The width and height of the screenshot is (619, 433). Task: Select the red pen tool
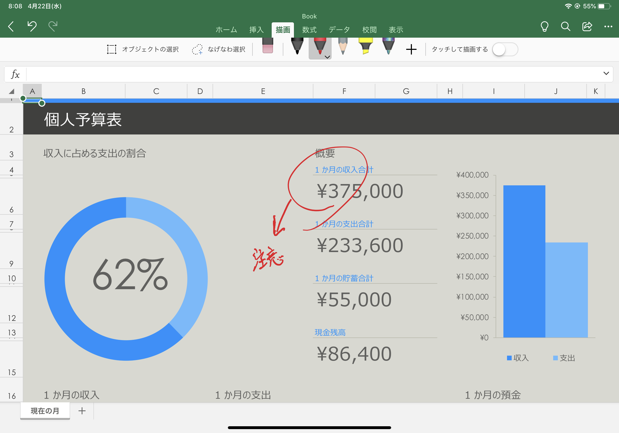[x=320, y=46]
